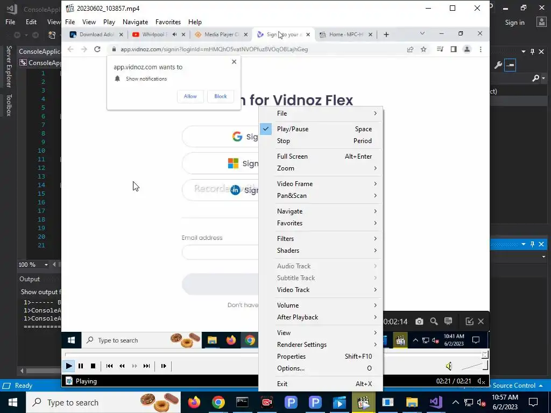Open the After Playback submenu

click(321, 317)
